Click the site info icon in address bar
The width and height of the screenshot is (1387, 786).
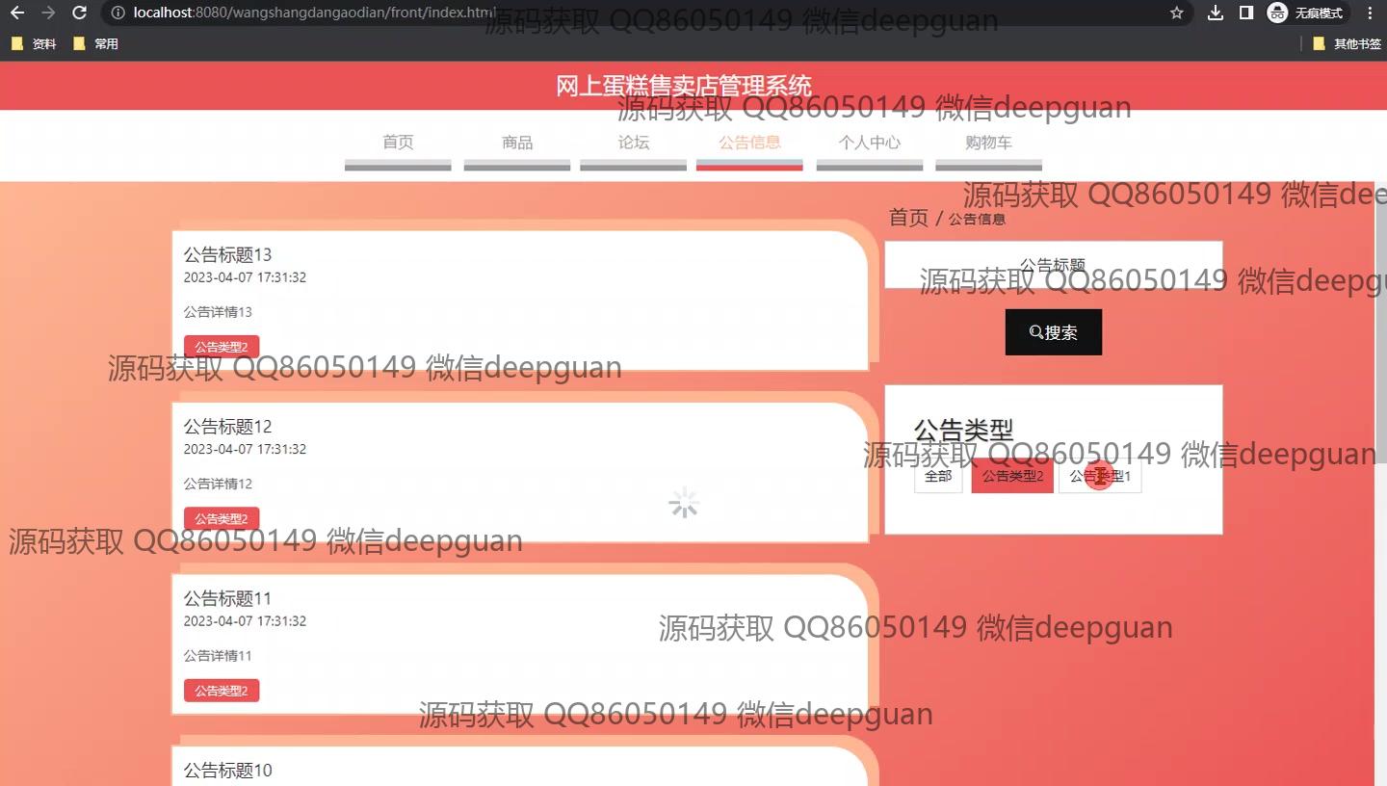point(118,13)
